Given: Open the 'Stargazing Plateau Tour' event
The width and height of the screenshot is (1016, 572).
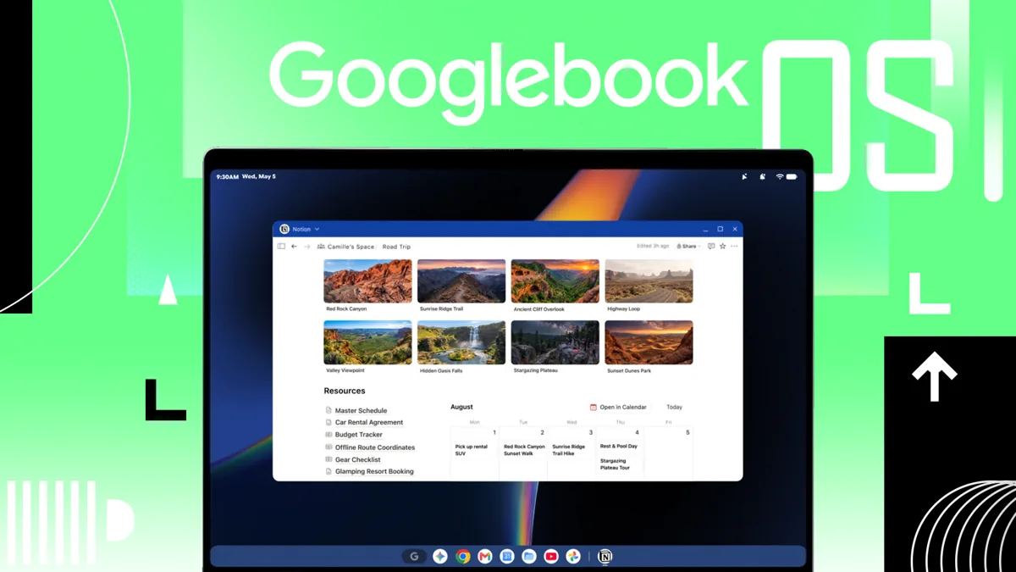Looking at the screenshot, I should click(x=616, y=464).
